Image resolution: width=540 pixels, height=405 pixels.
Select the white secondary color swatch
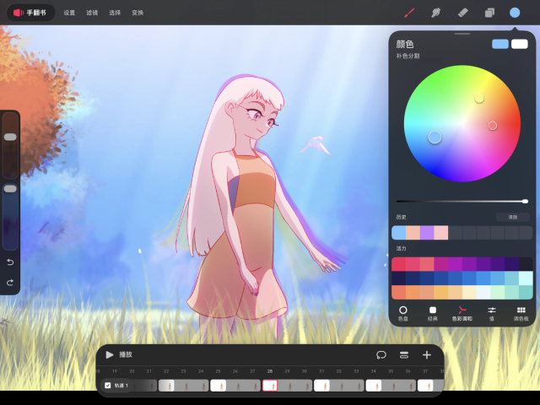[x=520, y=44]
